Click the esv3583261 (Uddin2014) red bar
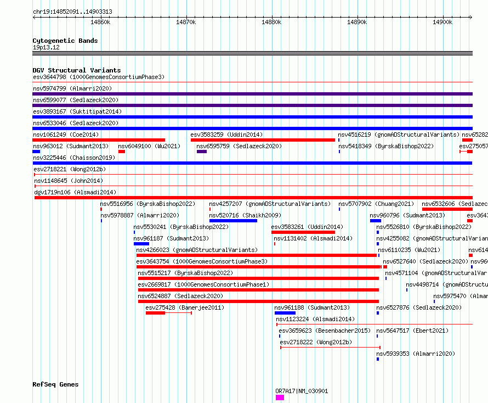This screenshot has height=403, width=488. pos(303,232)
